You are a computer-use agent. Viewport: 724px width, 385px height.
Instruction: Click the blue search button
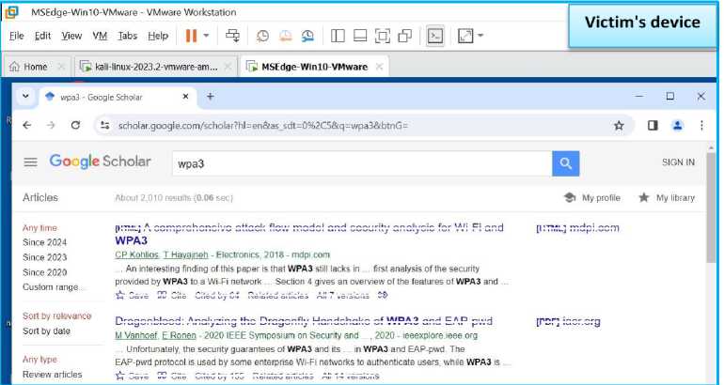566,163
